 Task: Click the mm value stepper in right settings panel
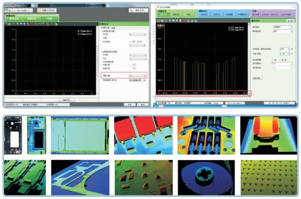pos(285,54)
